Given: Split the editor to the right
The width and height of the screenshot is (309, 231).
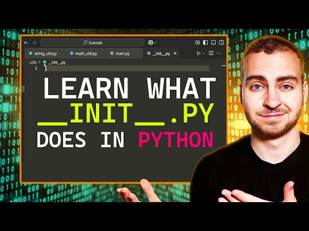Looking at the screenshot, I should point(211,53).
